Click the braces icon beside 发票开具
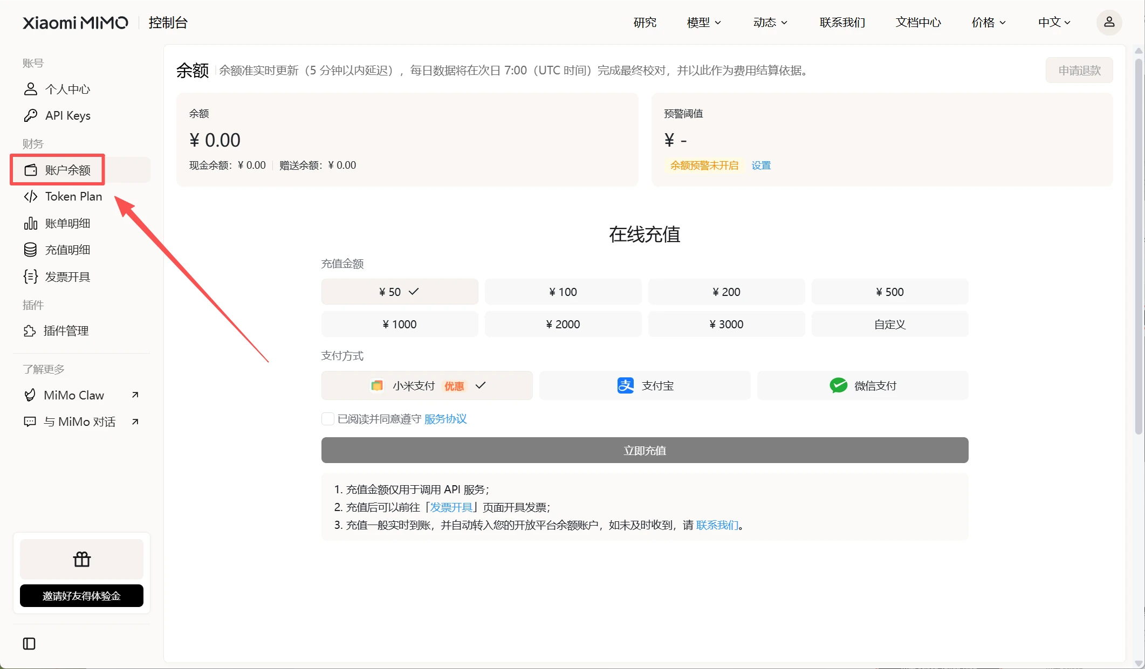 point(31,277)
